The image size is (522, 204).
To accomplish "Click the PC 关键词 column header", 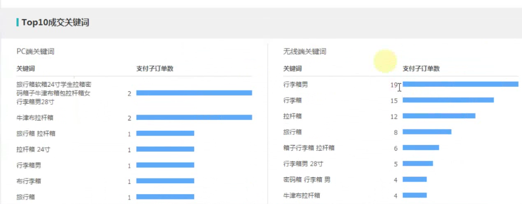I will (x=26, y=69).
